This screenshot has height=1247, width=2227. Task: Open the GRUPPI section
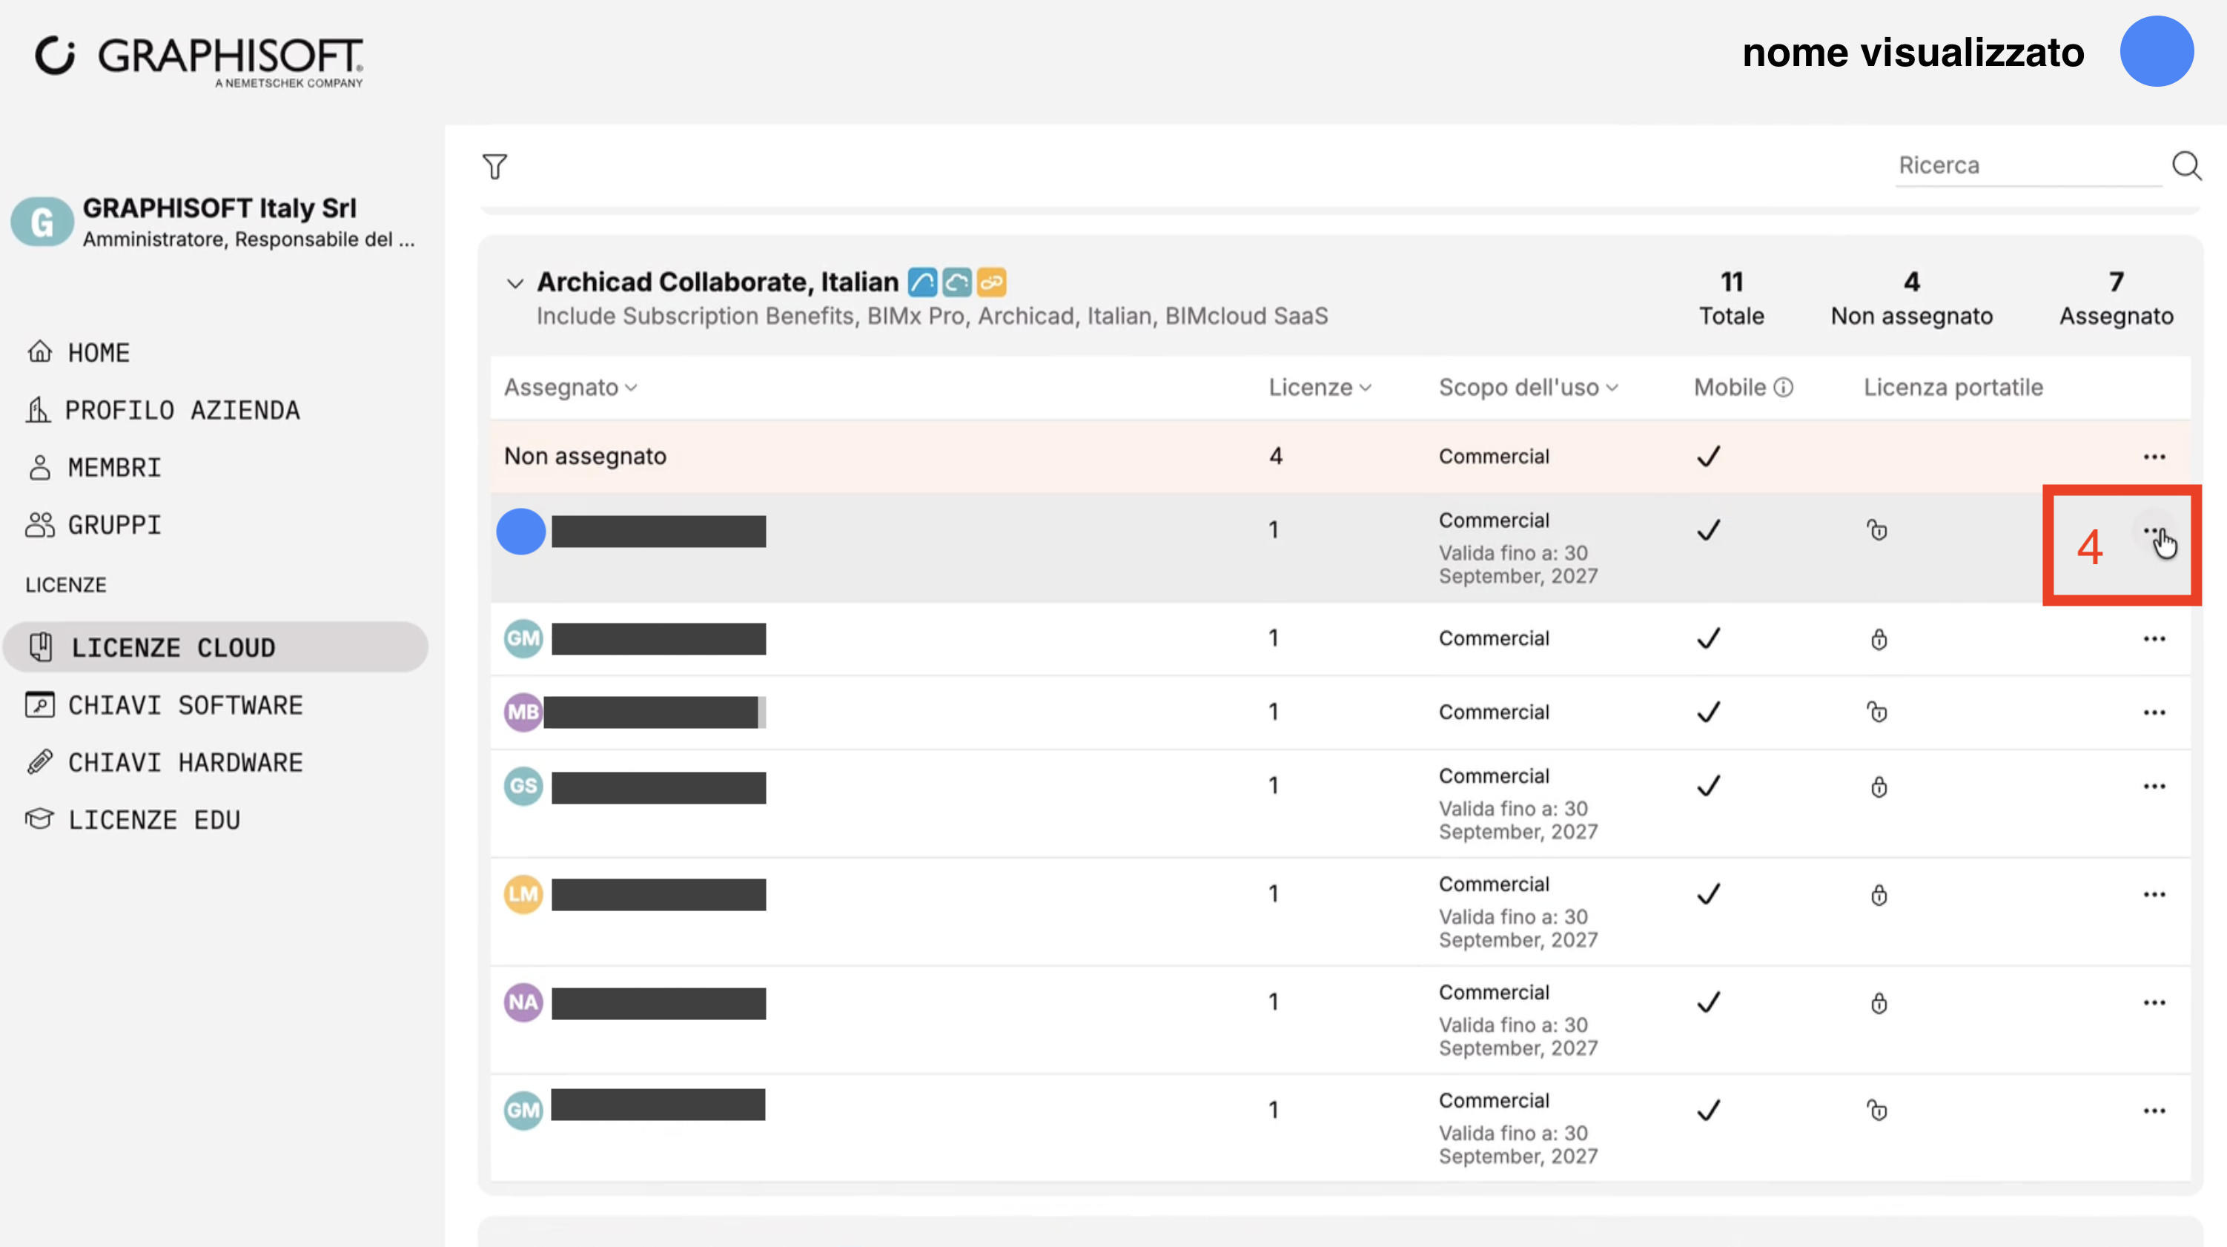(93, 525)
